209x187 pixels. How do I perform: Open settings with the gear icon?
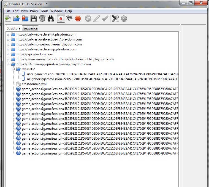click(124, 18)
